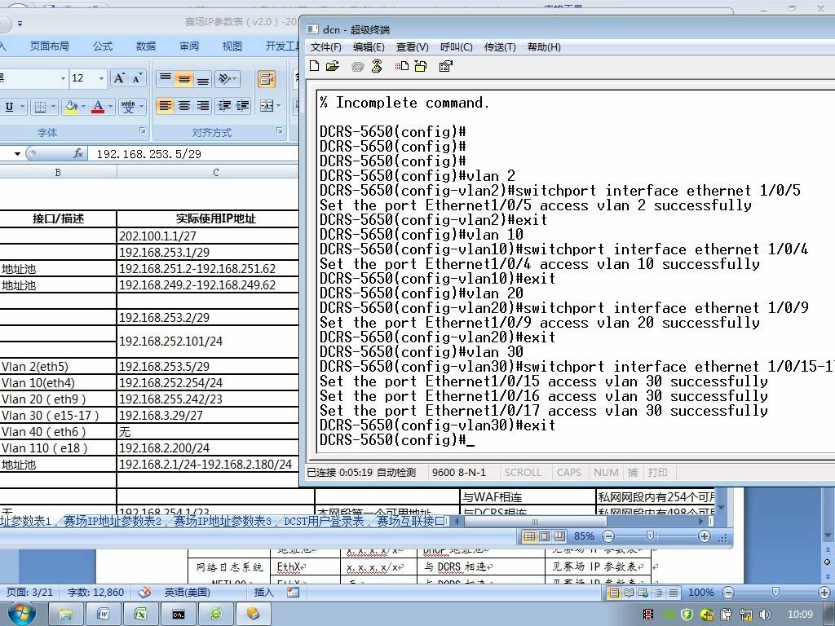835x626 pixels.
Task: Select sheet tab 赛场IP地址参数表2
Action: (113, 521)
